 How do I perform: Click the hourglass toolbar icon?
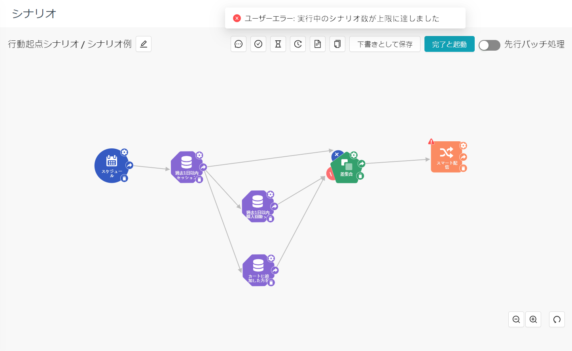278,44
